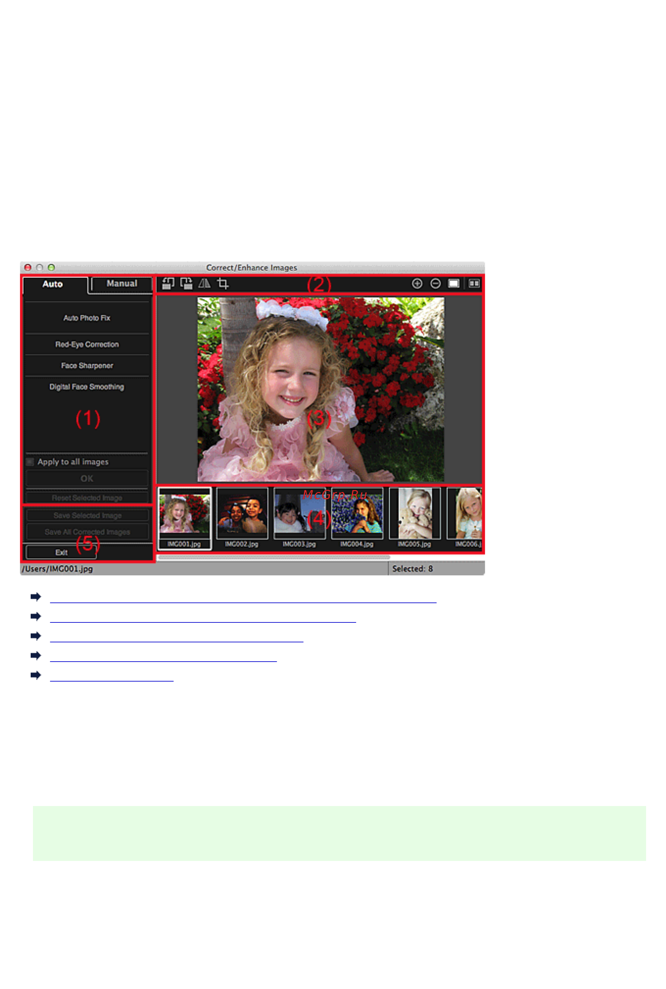
Task: Switch to the Manual tab
Action: (122, 284)
